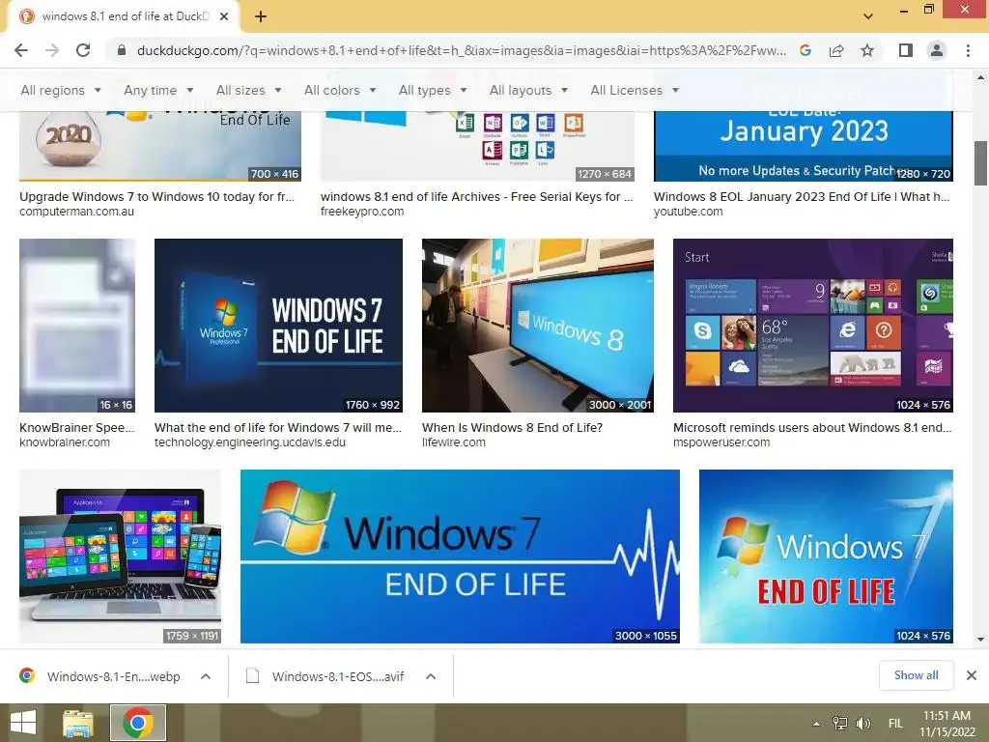Visit the technology.engineering.ucdavis.edu link
Screen dimensions: 989x742
[250, 442]
